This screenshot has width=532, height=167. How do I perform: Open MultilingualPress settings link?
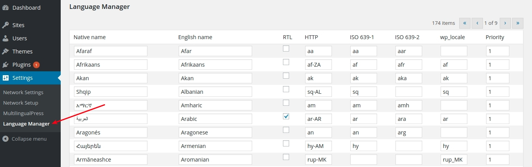pyautogui.click(x=23, y=114)
